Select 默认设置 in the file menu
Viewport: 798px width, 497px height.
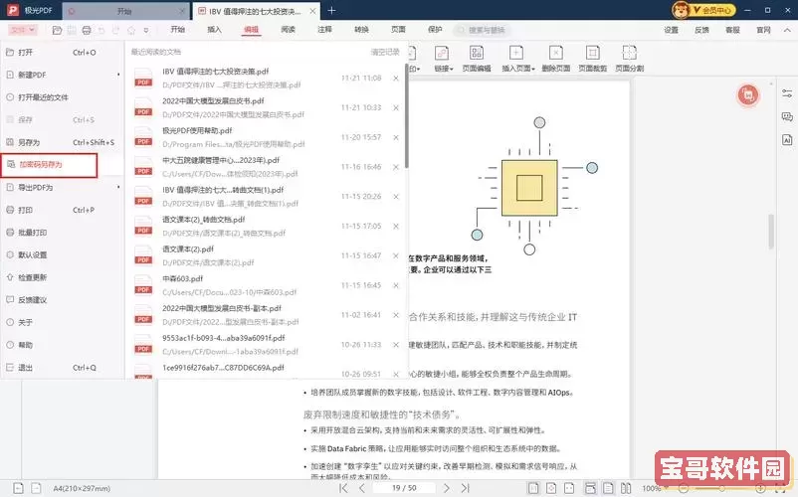(x=62, y=254)
